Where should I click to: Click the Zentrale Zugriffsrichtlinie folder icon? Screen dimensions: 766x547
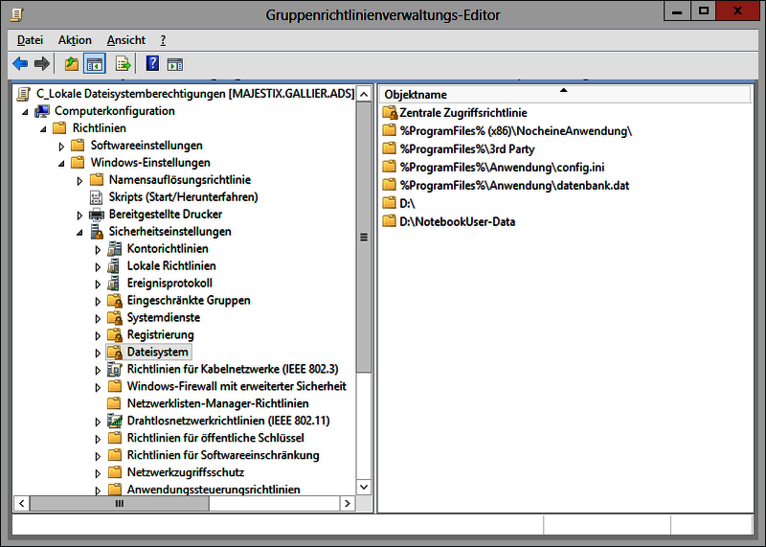[390, 113]
